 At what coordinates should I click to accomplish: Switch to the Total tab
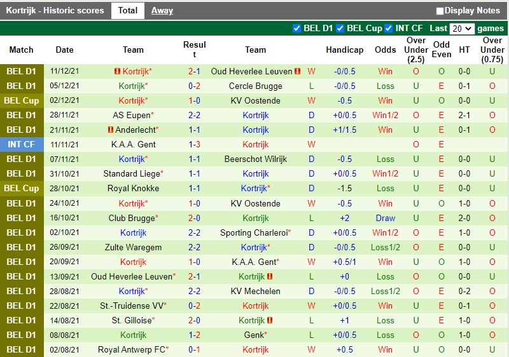click(x=128, y=11)
